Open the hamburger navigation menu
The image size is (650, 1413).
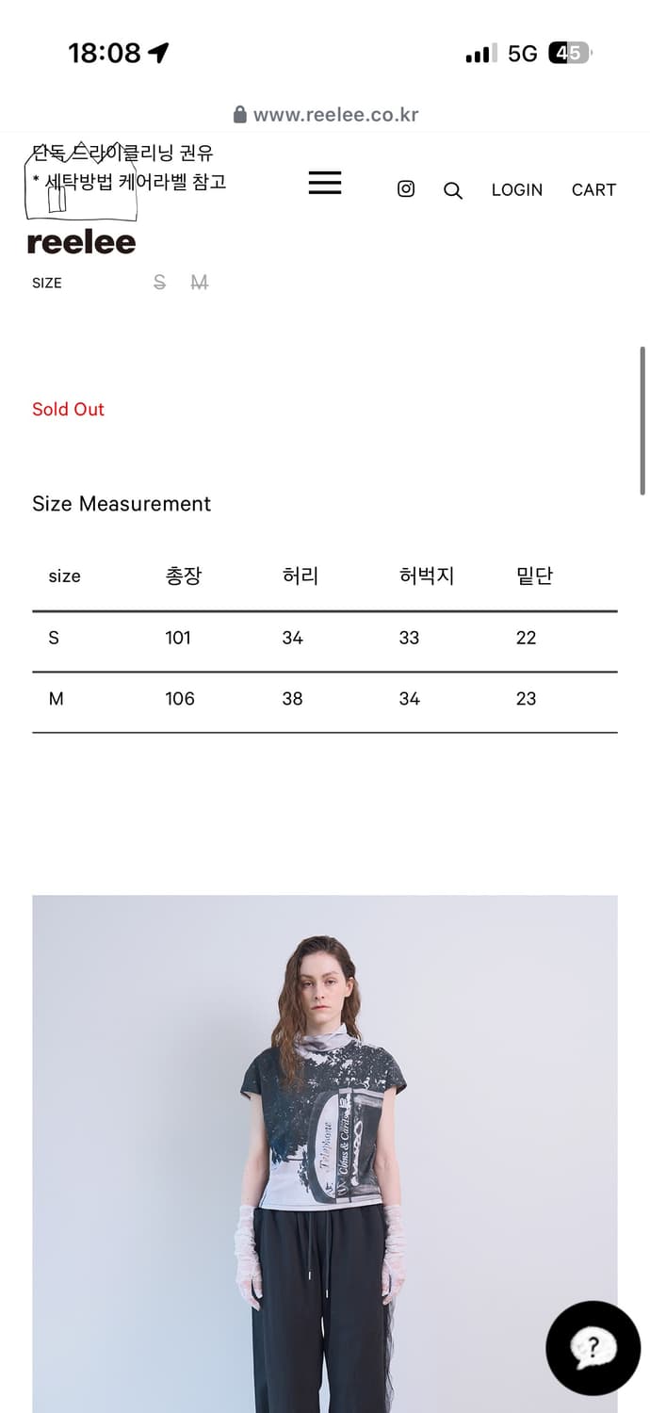(325, 184)
